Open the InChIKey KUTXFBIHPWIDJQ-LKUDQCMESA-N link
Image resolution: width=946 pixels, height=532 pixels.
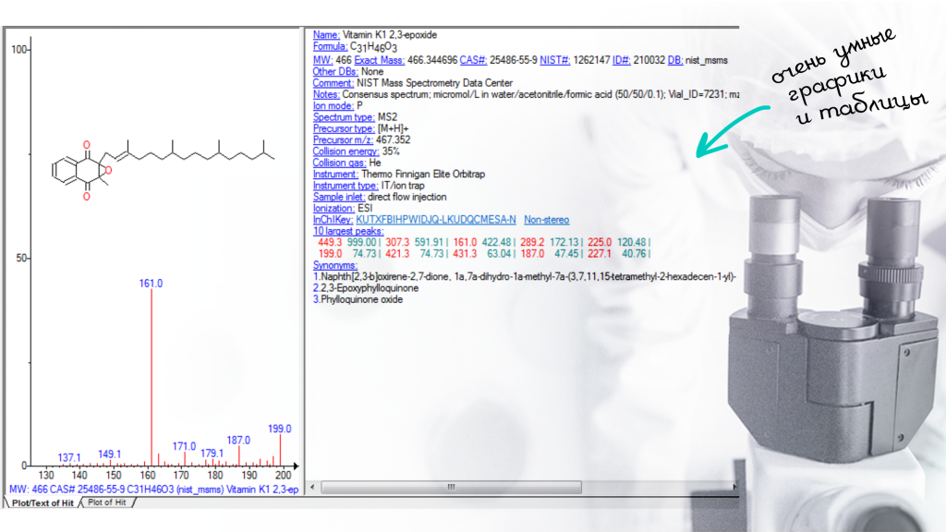point(436,220)
